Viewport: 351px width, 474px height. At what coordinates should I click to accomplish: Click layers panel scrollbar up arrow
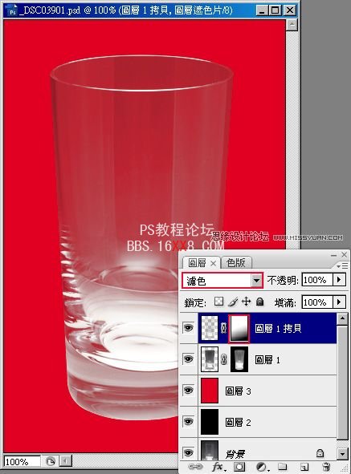[342, 319]
